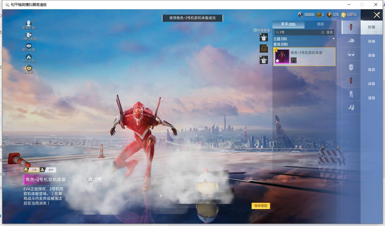Select the red bodysuit category icon
The width and height of the screenshot is (385, 226).
351,81
